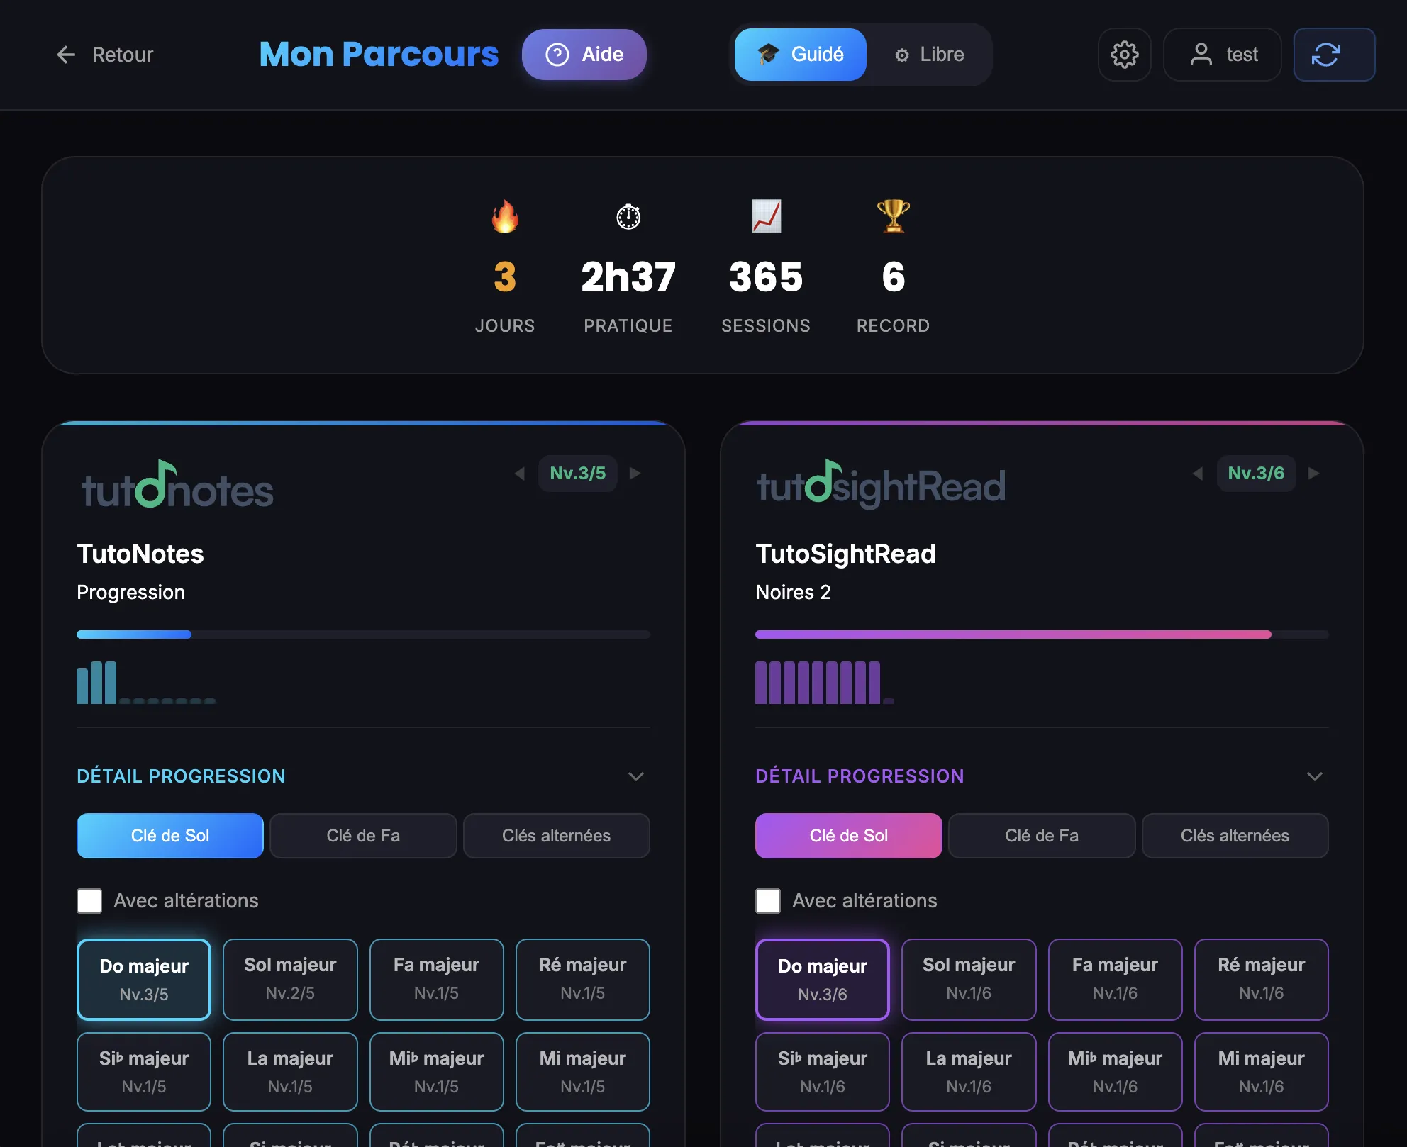The width and height of the screenshot is (1407, 1147).
Task: Switch to Guidé mode
Action: tap(800, 55)
